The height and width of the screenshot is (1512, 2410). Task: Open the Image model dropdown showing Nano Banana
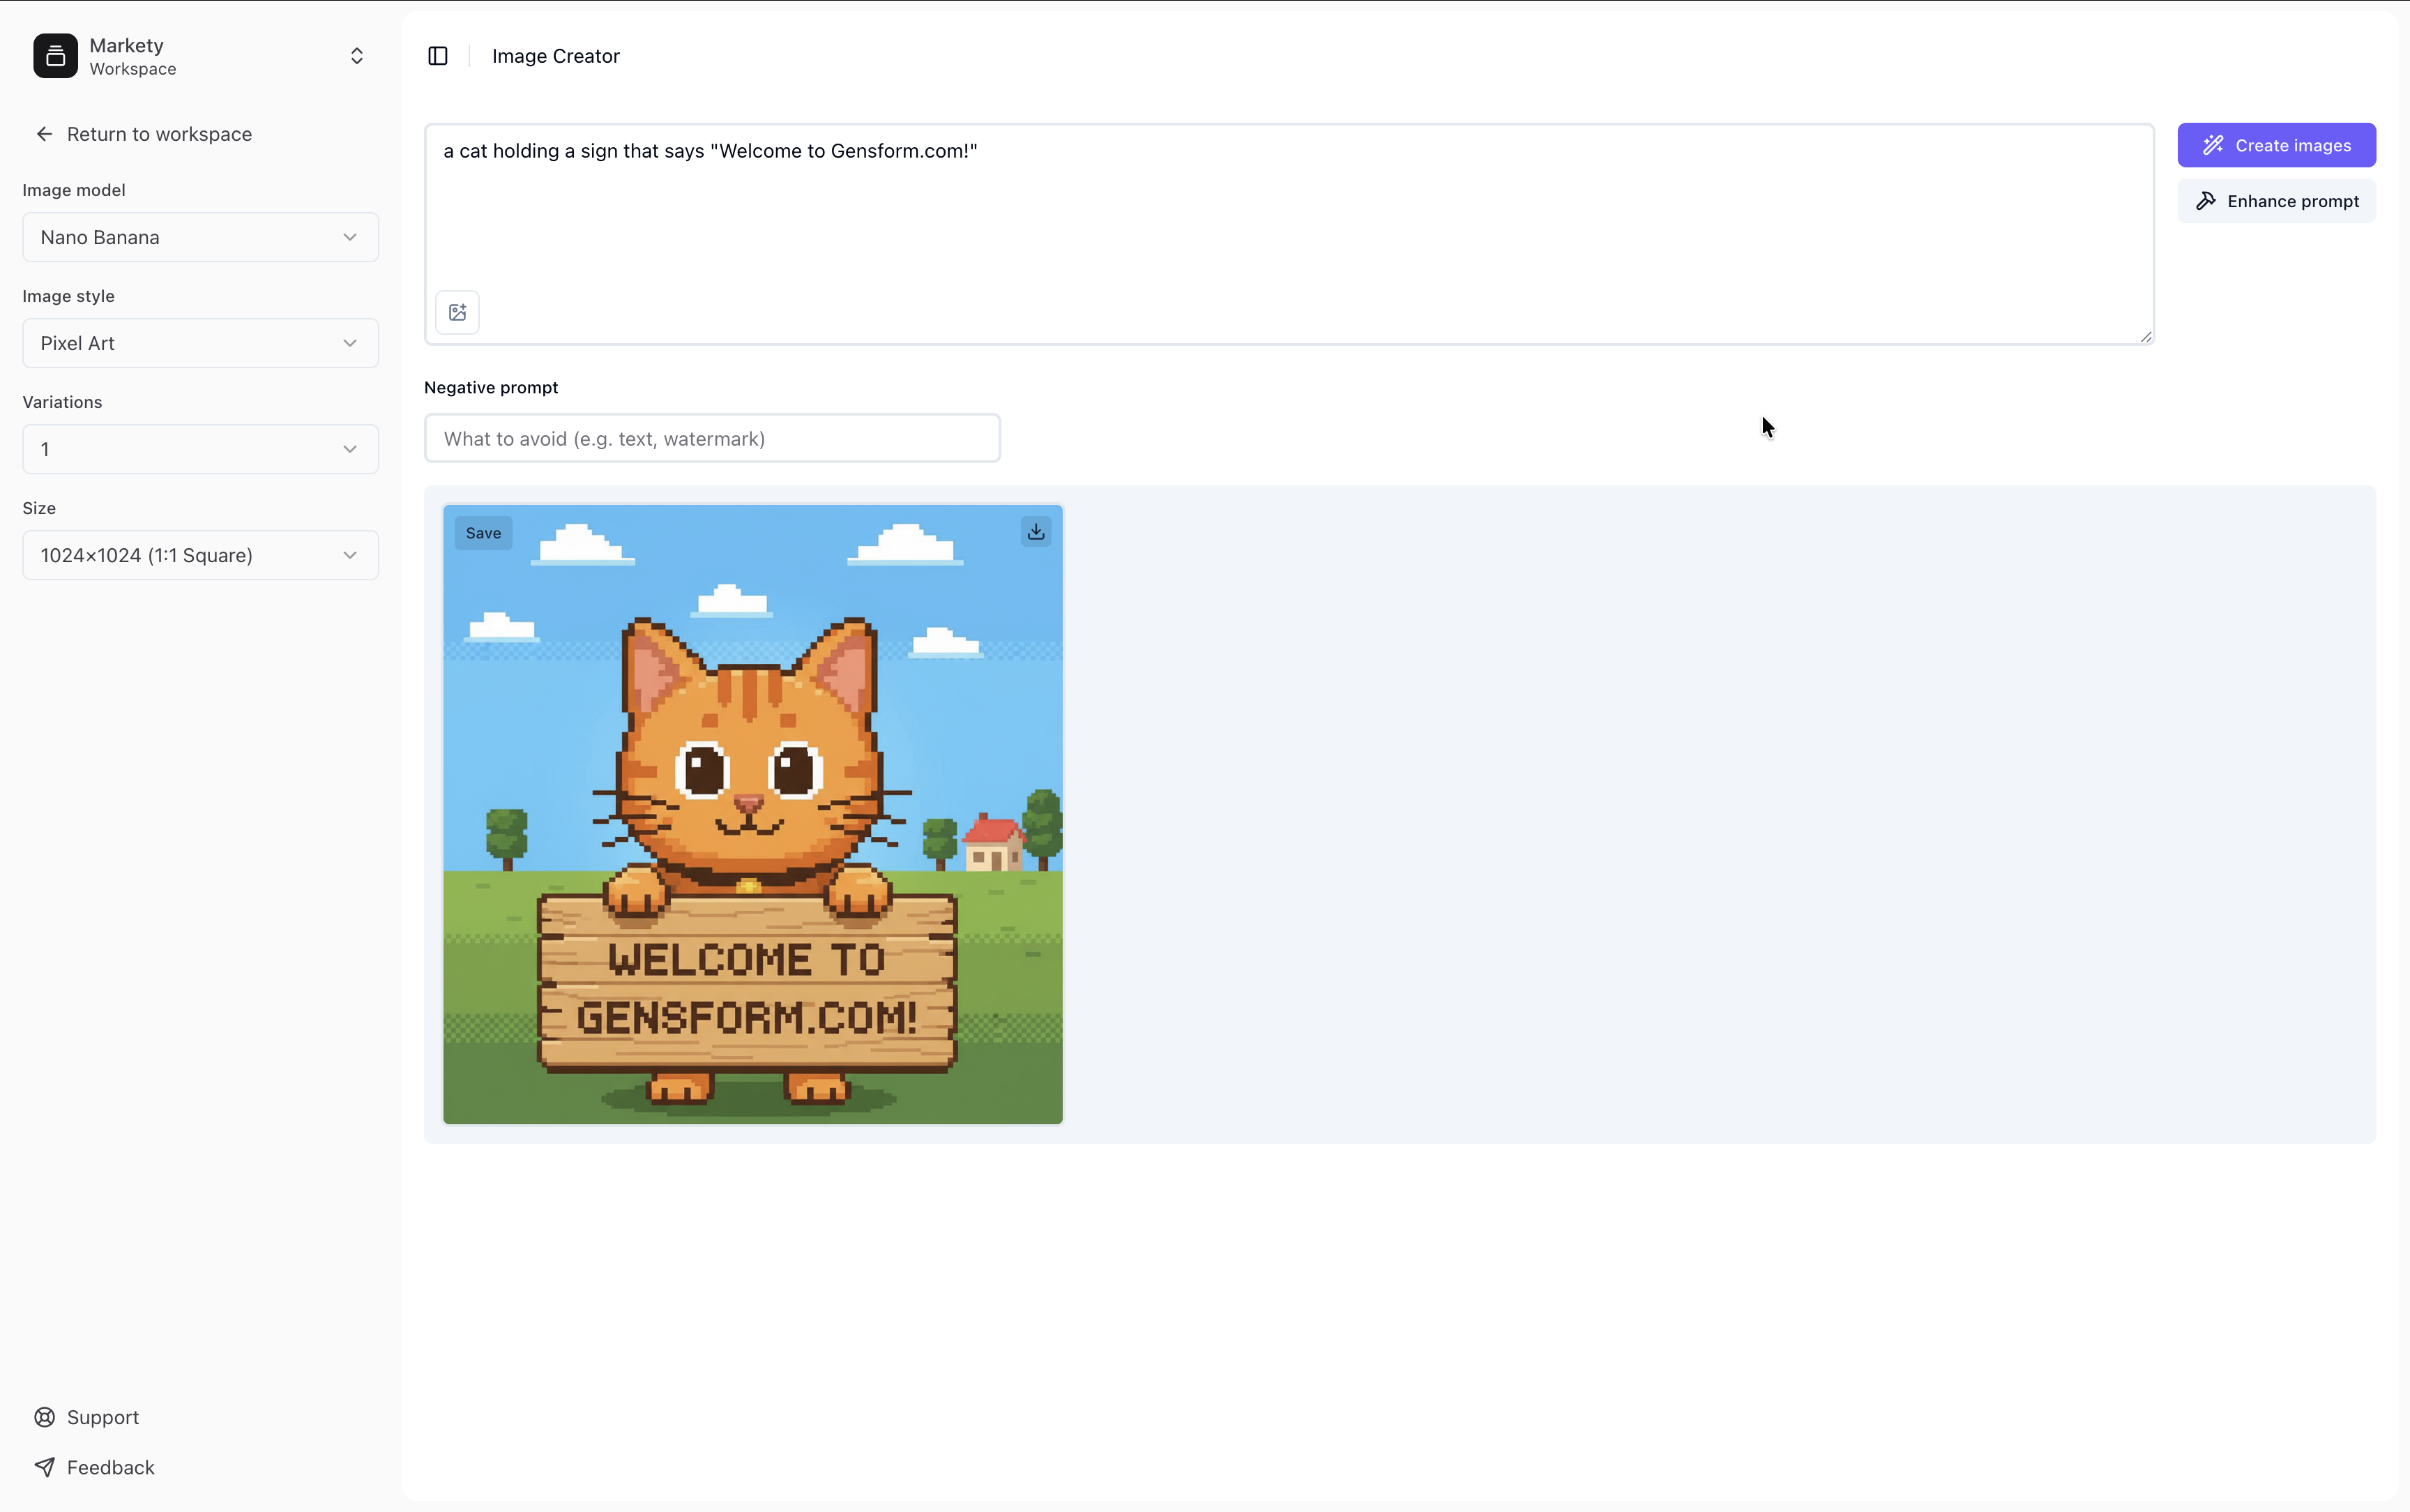click(199, 237)
